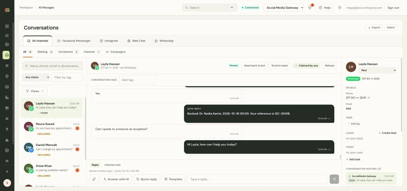407x191 pixels.
Task: Expand the Views dropdown
Action: pyautogui.click(x=35, y=91)
